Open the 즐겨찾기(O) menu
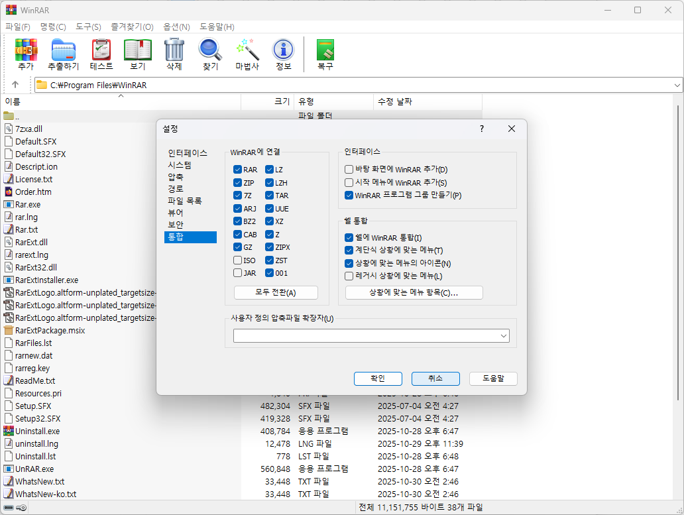684x515 pixels. coord(132,27)
